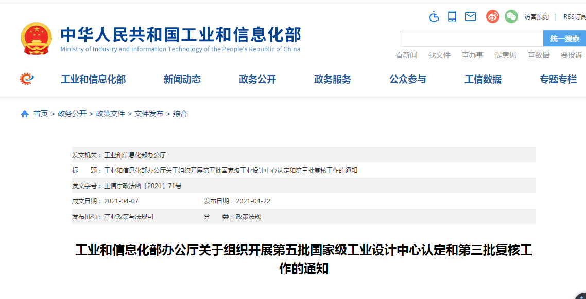The height and width of the screenshot is (299, 586).
Task: Go to 工信数据 navigation item
Action: coord(483,79)
